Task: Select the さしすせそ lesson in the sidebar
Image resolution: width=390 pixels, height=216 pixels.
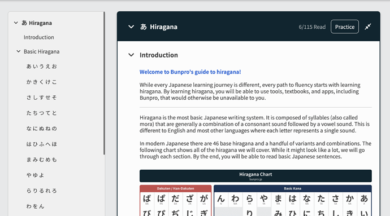Action: click(41, 98)
